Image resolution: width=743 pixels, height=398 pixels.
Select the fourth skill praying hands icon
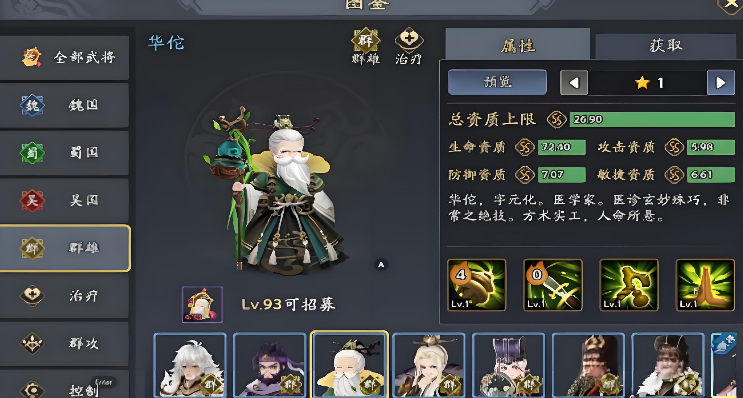(705, 285)
